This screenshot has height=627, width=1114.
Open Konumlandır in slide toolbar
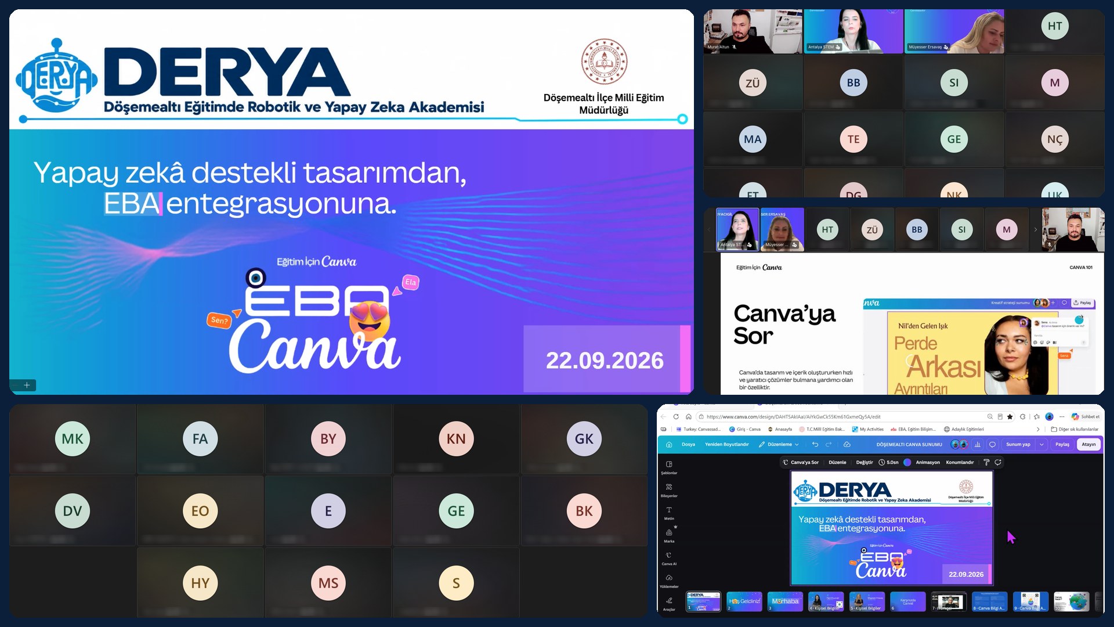click(x=960, y=463)
